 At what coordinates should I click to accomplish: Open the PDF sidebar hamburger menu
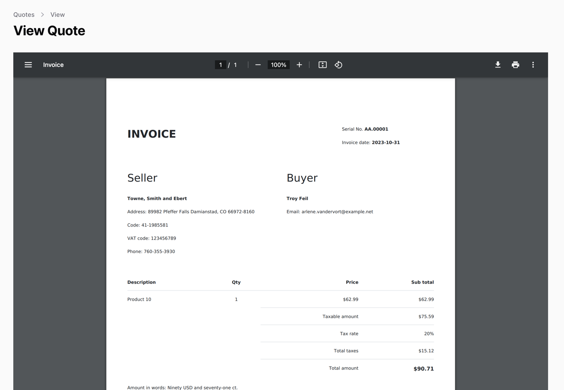point(28,65)
